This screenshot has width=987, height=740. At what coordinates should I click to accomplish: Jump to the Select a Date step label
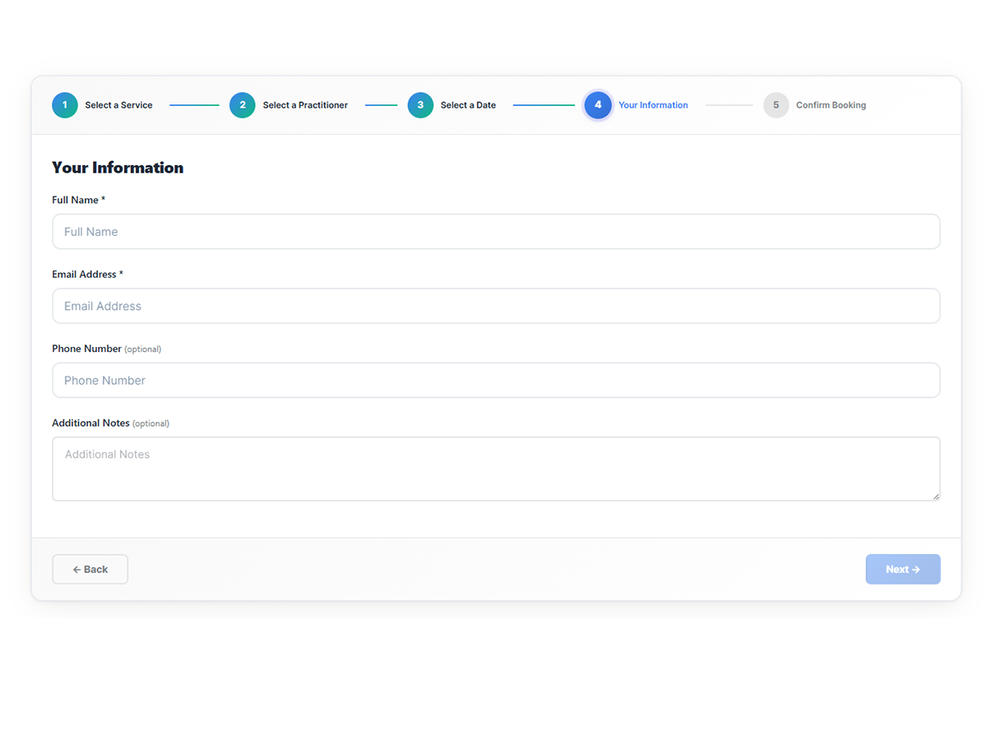(468, 105)
